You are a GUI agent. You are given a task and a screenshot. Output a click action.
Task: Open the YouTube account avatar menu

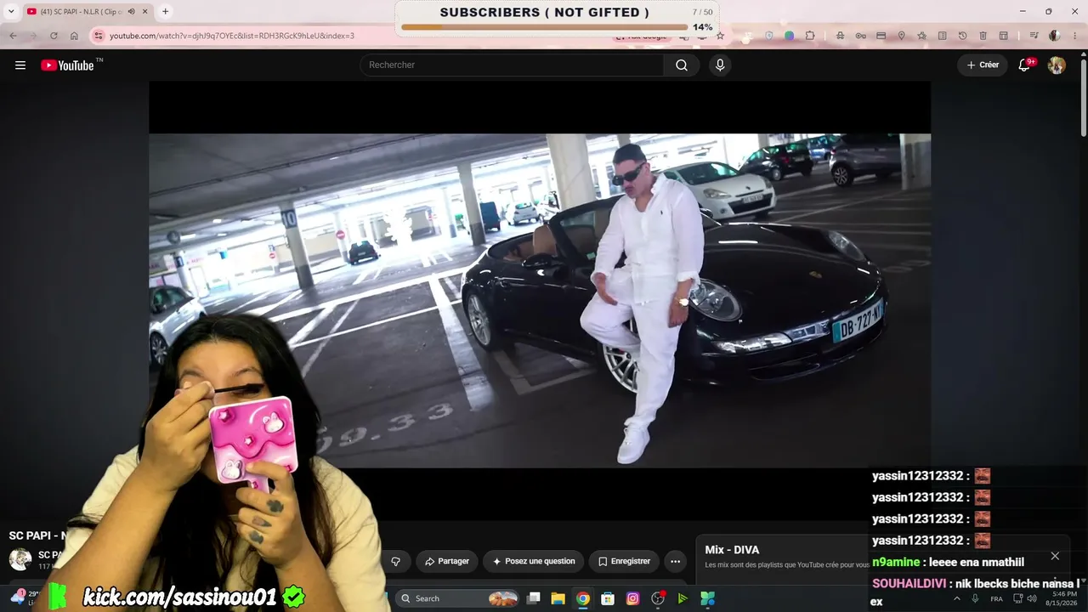[1057, 65]
